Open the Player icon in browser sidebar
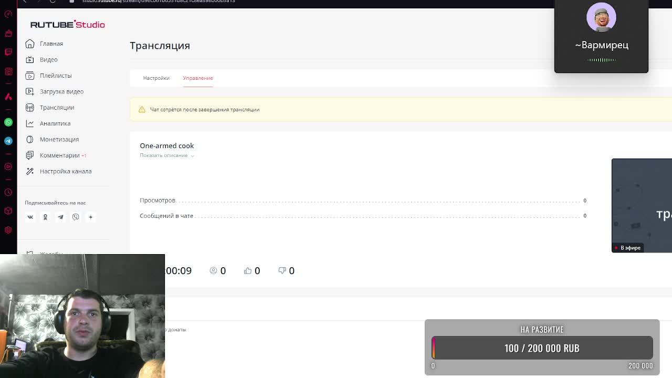672x378 pixels. [x=8, y=166]
